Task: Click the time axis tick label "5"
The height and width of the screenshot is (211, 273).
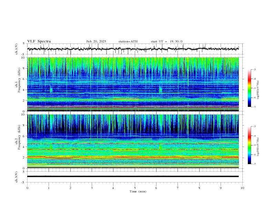Action: click(x=135, y=188)
